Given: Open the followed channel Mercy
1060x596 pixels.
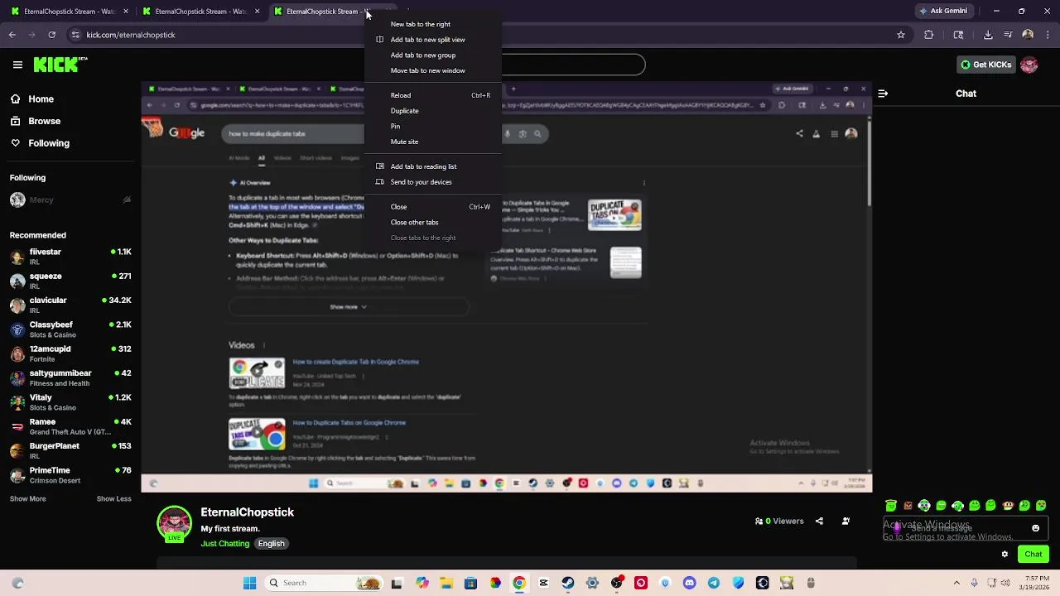Looking at the screenshot, I should (70, 200).
